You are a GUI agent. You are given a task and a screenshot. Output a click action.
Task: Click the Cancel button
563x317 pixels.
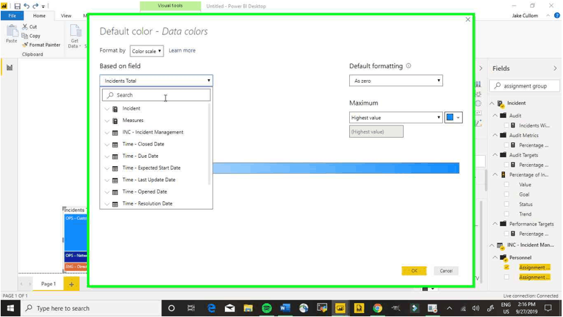[x=446, y=271]
